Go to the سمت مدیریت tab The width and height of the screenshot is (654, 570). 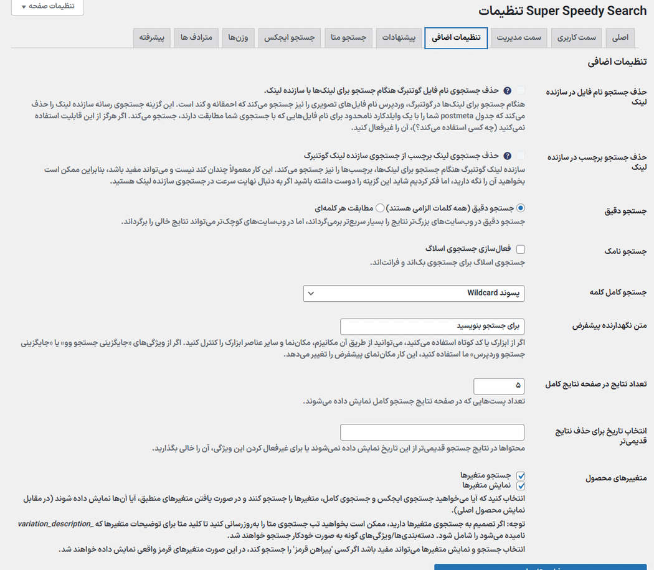pyautogui.click(x=518, y=38)
